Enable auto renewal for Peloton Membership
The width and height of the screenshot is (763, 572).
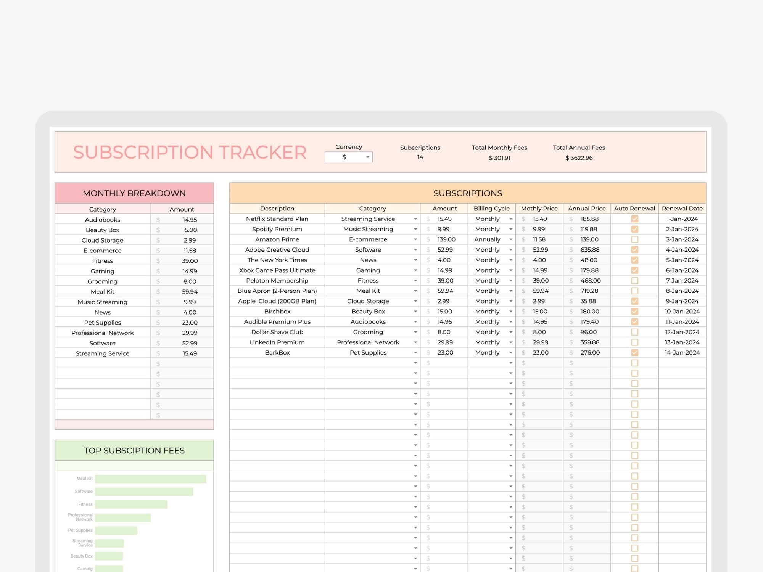tap(634, 281)
